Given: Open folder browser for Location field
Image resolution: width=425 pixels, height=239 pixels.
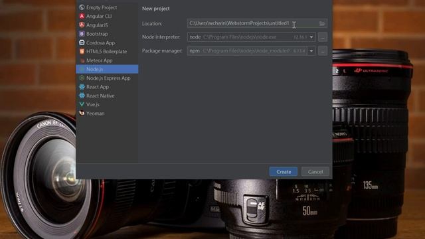Looking at the screenshot, I should tap(321, 24).
